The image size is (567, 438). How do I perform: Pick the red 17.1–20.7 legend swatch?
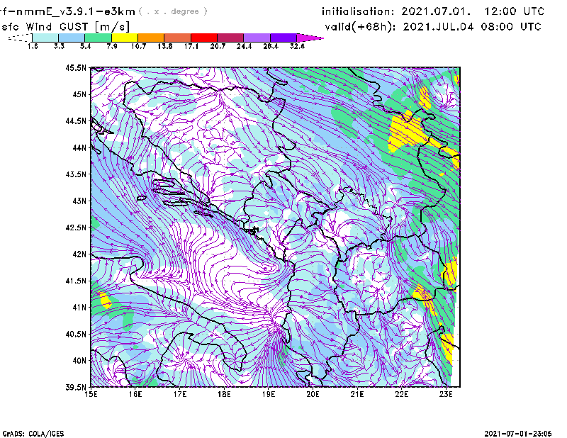click(204, 38)
